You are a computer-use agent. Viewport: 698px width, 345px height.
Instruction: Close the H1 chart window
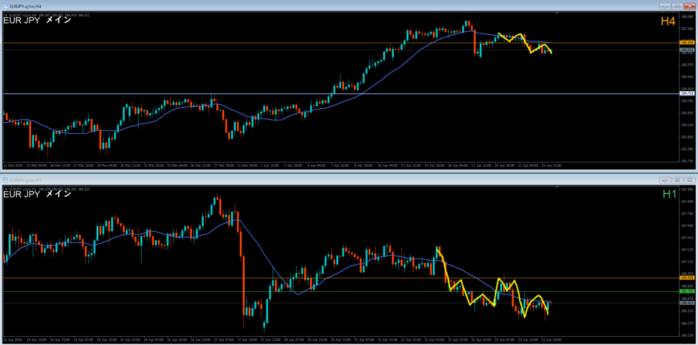pyautogui.click(x=688, y=180)
